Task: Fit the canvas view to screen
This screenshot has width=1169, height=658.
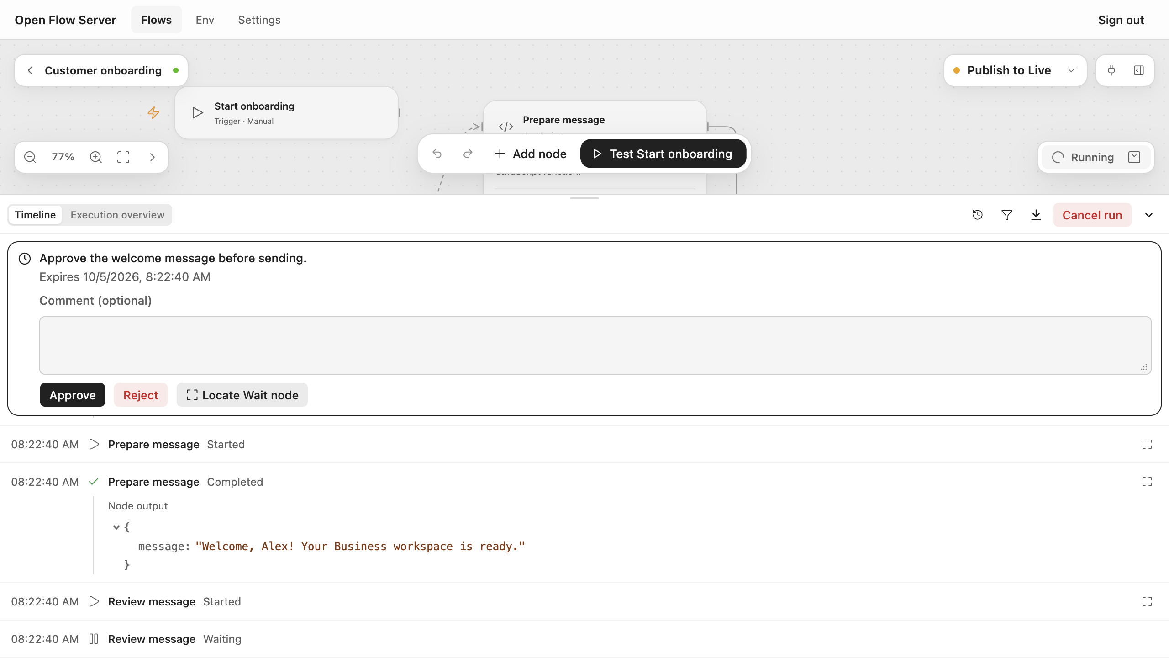Action: pos(123,157)
